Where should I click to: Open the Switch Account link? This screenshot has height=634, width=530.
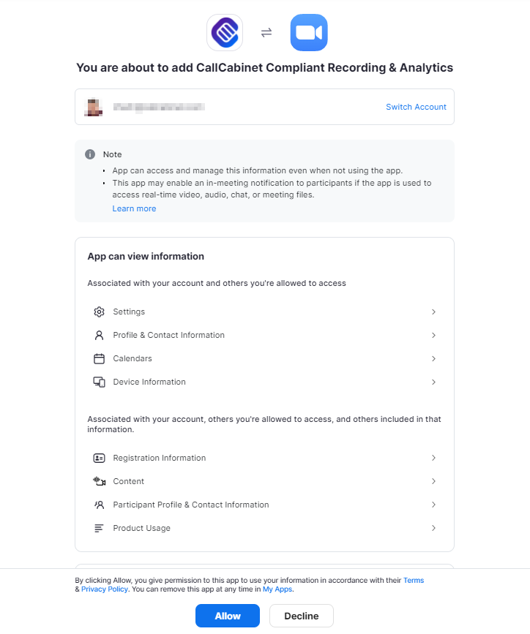point(416,107)
